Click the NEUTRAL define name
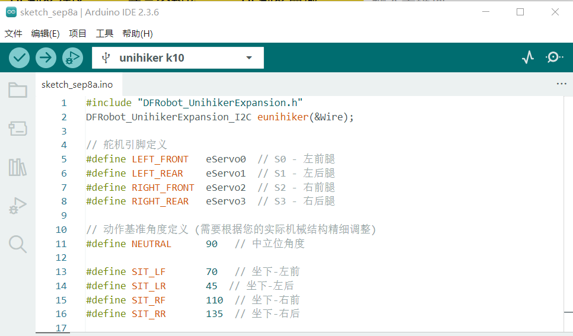Screen dimensions: 573x336 151,244
